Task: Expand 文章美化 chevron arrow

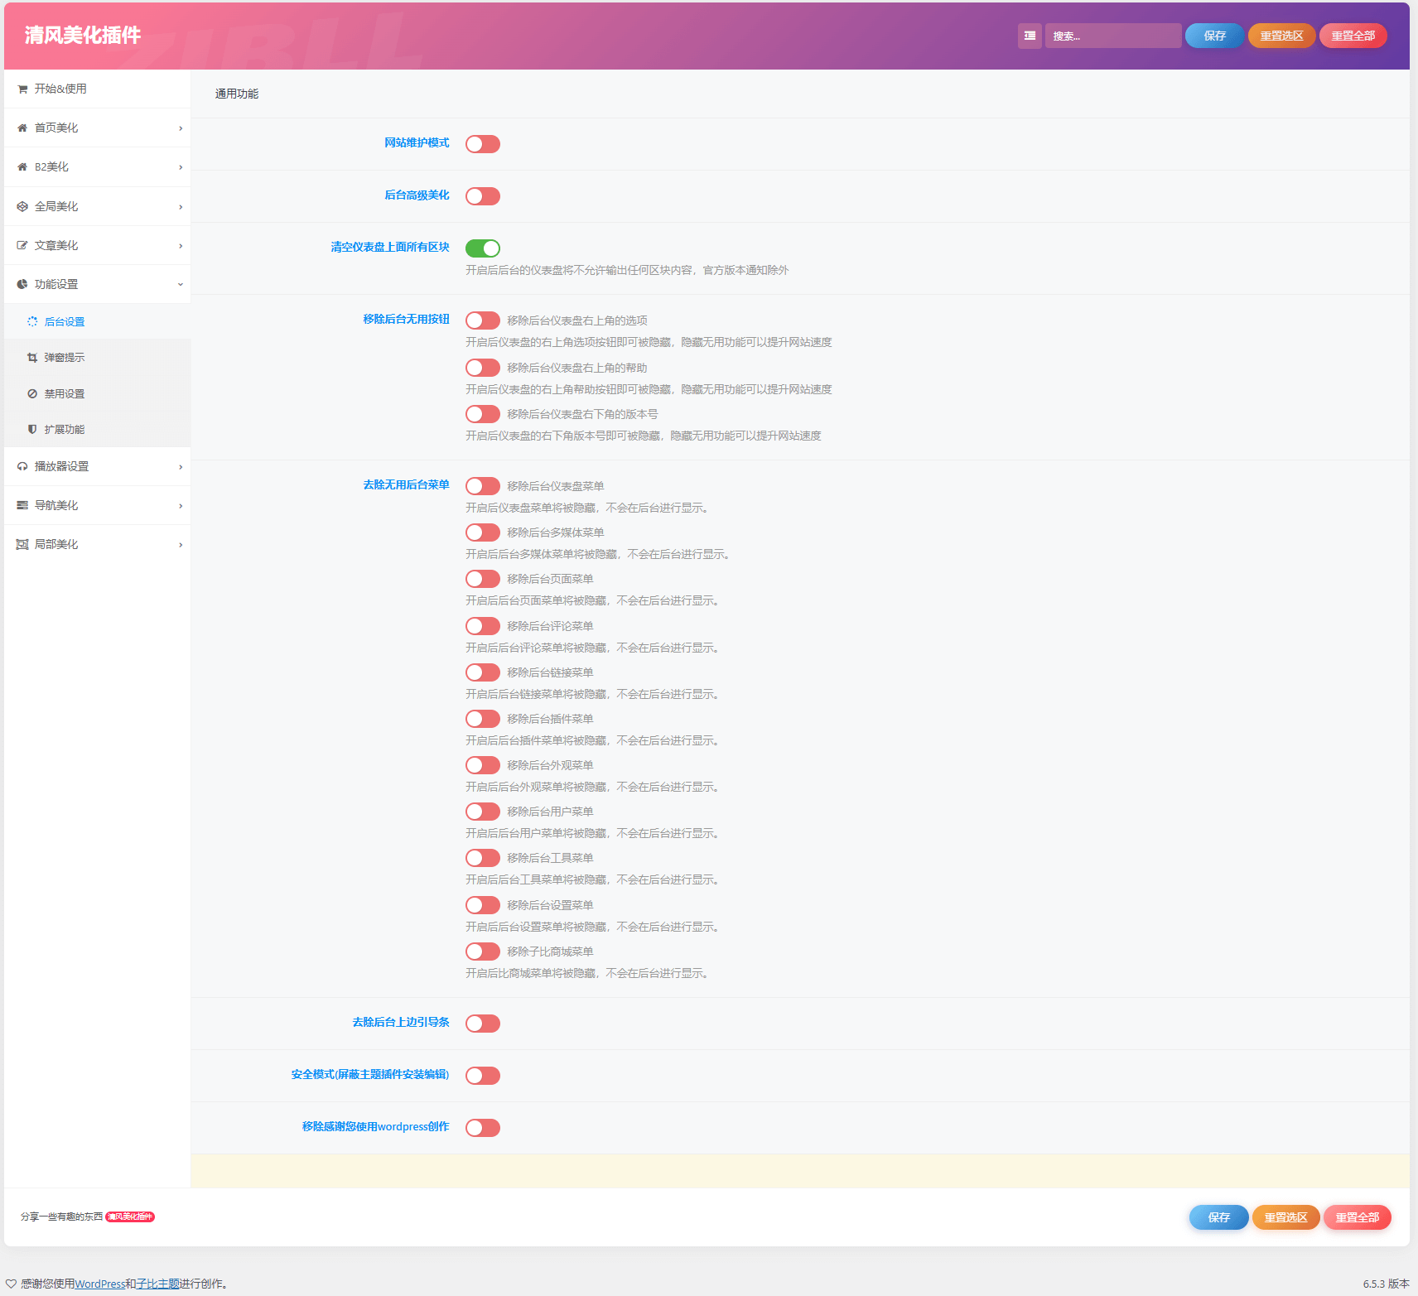Action: pyautogui.click(x=181, y=246)
